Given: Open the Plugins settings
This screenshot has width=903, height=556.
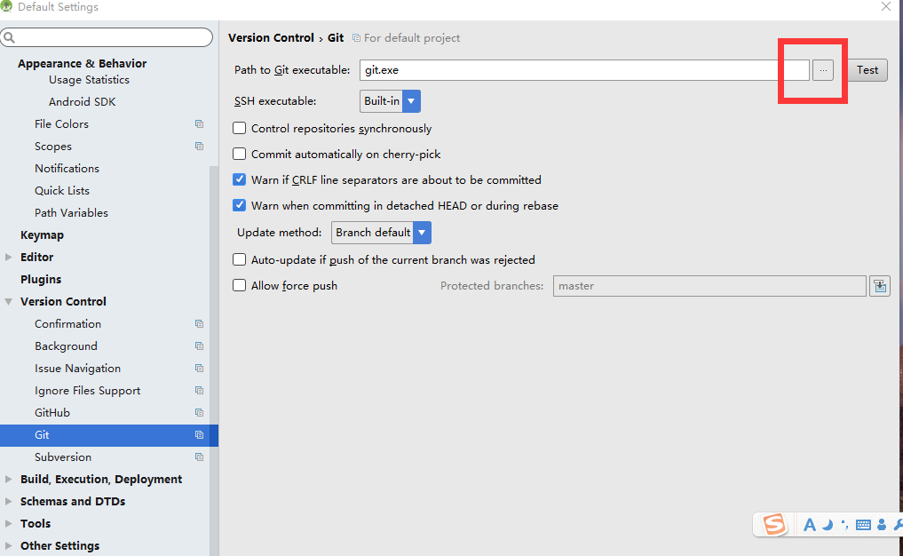Looking at the screenshot, I should pyautogui.click(x=41, y=280).
